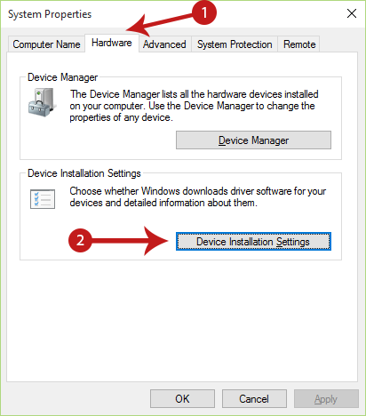Click the System Properties window title

coord(50,14)
